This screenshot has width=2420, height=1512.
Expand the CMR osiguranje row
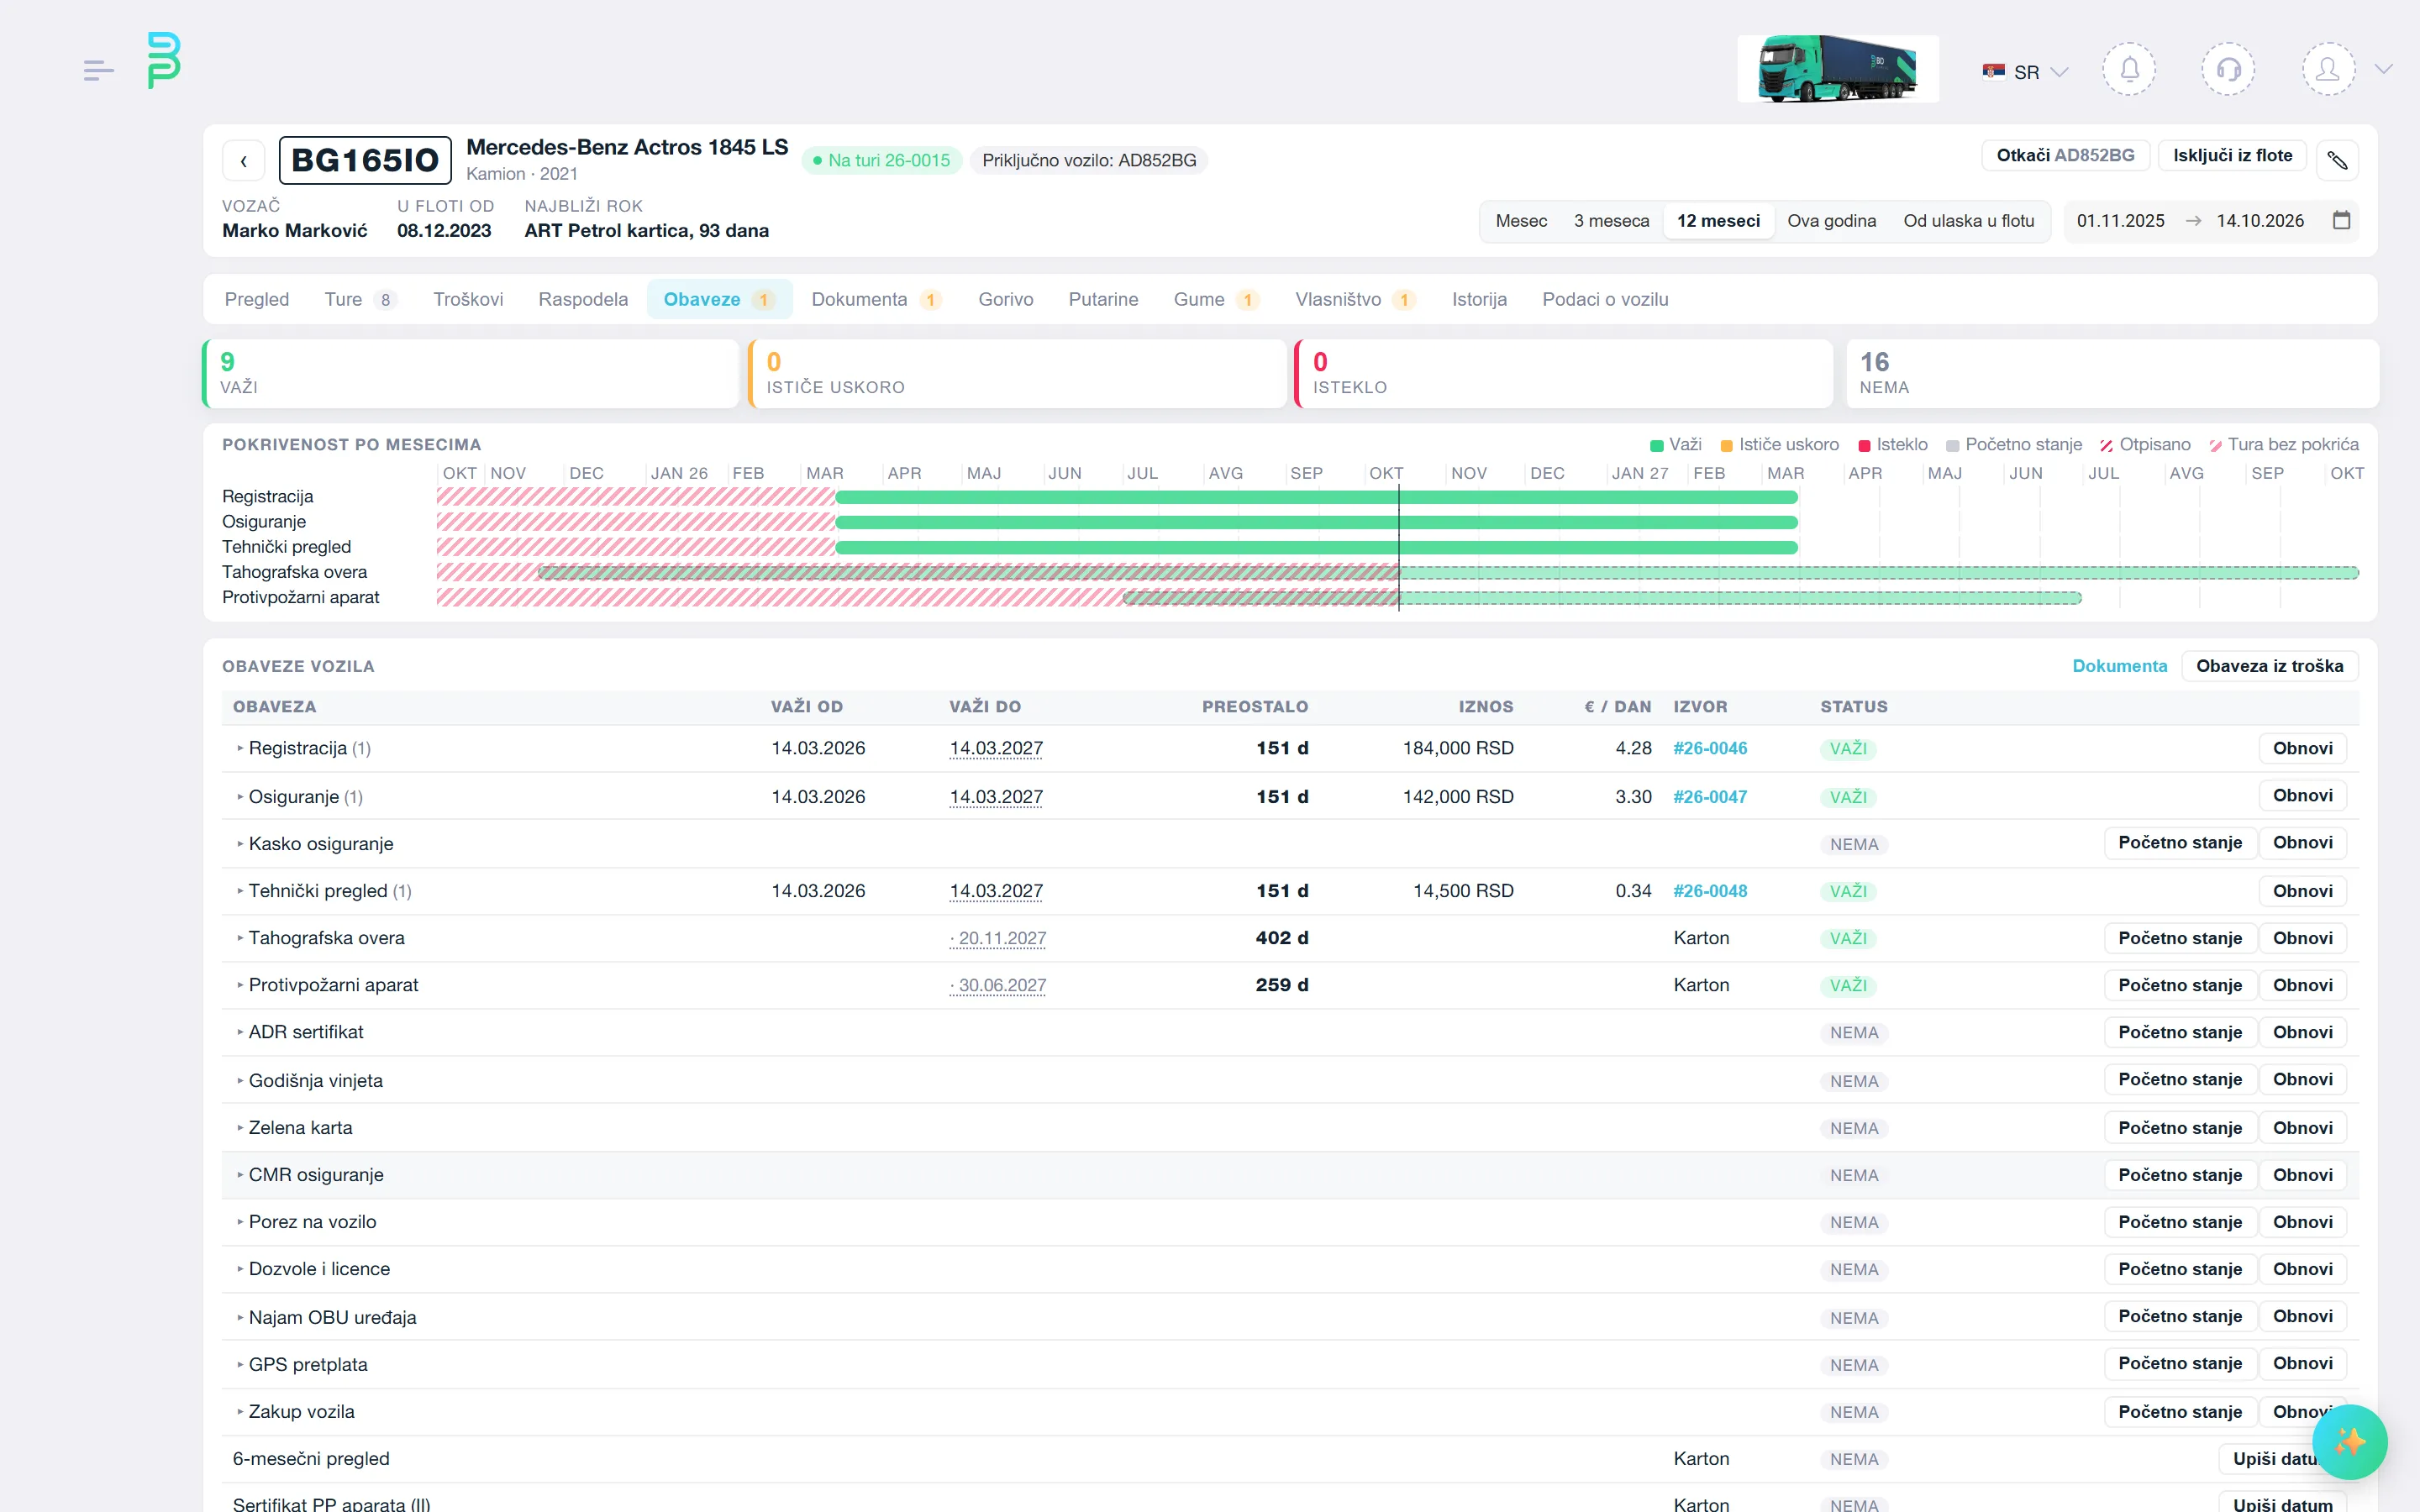pos(240,1175)
